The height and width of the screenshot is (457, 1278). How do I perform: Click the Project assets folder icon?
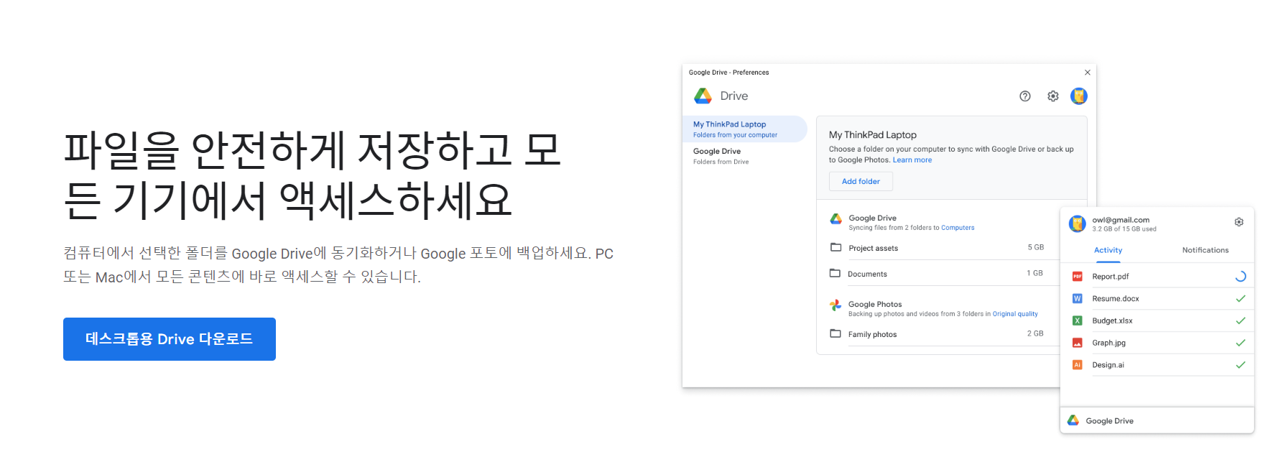[x=835, y=247]
